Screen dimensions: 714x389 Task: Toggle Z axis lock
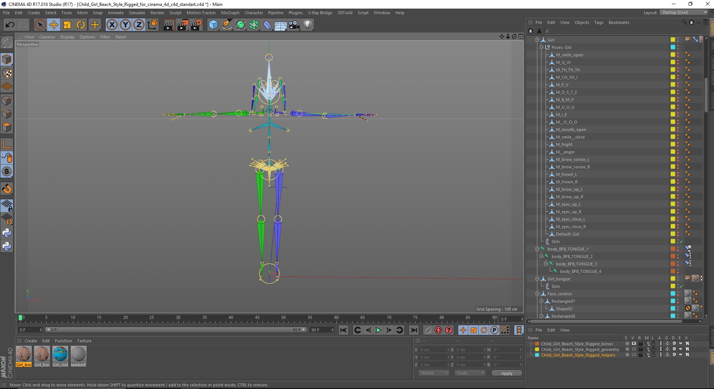pos(139,25)
